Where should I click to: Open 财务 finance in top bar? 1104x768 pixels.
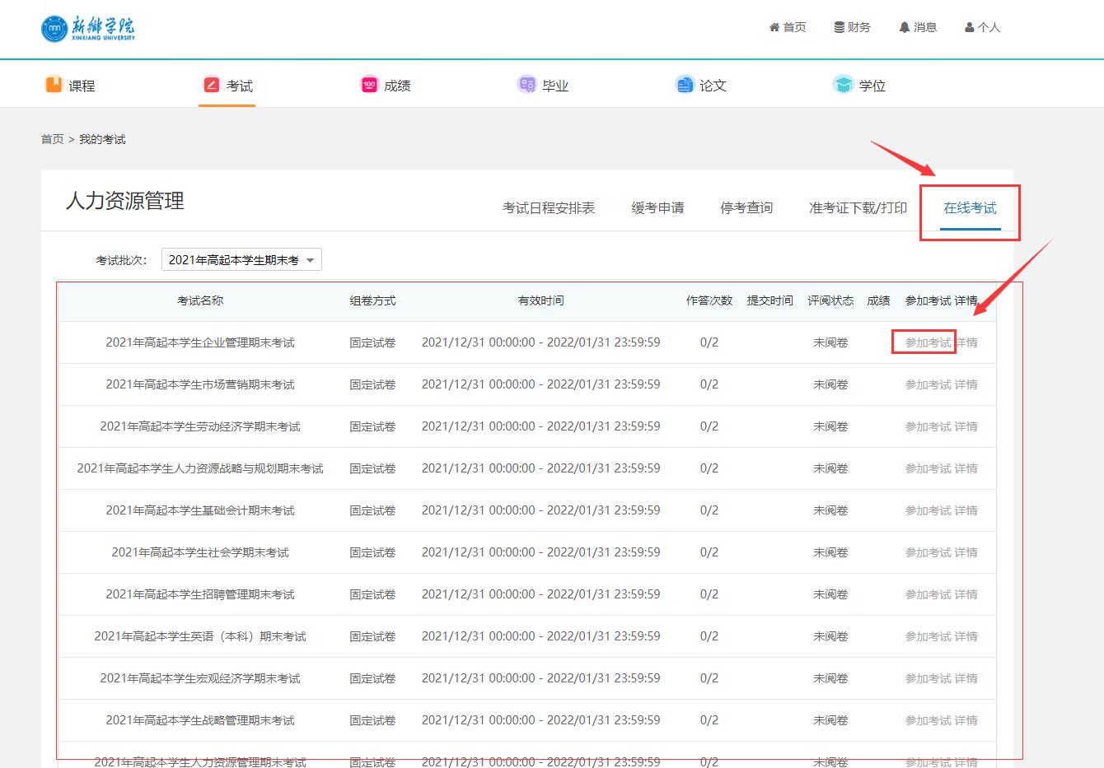pyautogui.click(x=852, y=27)
